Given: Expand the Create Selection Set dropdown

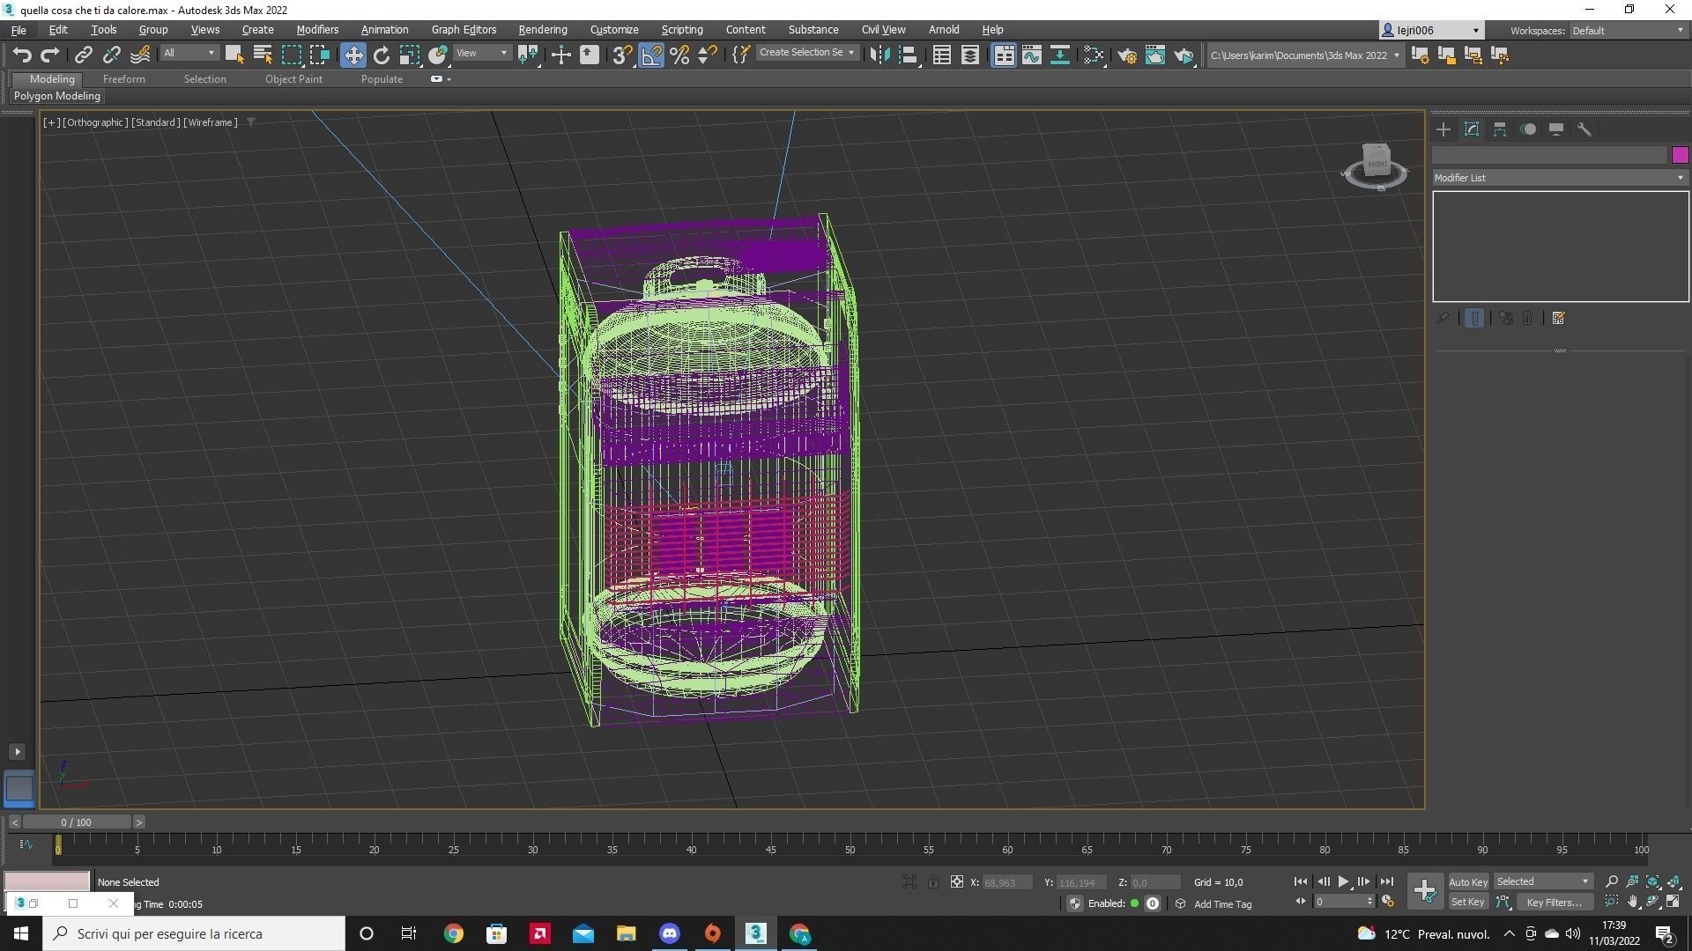Looking at the screenshot, I should click(x=806, y=53).
